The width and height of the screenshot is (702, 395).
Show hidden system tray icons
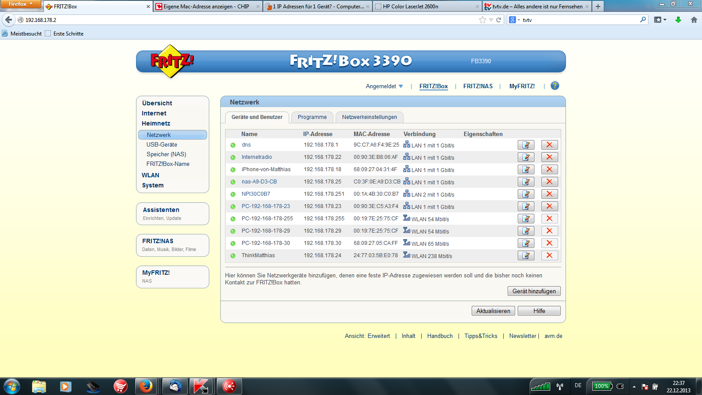[634, 387]
